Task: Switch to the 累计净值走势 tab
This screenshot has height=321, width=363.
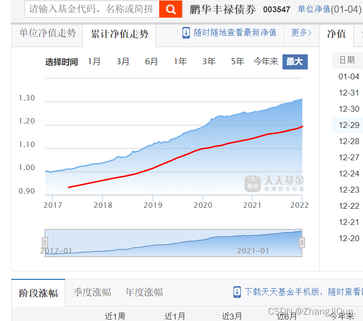Action: coord(119,34)
